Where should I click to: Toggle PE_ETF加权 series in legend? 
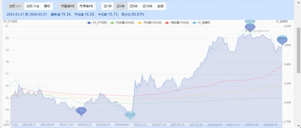[97, 23]
